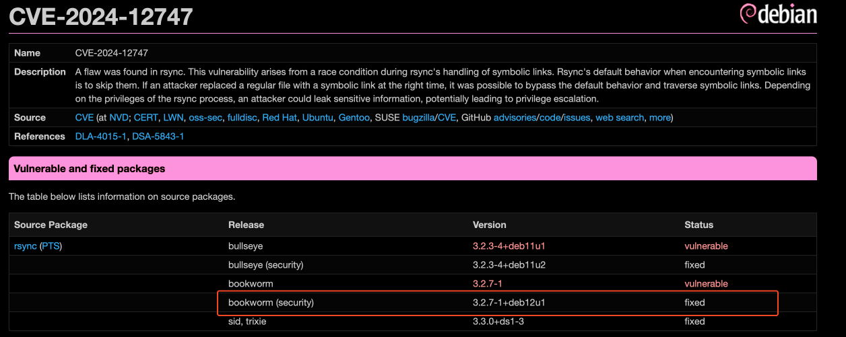
Task: Follow the CERT link
Action: 145,118
